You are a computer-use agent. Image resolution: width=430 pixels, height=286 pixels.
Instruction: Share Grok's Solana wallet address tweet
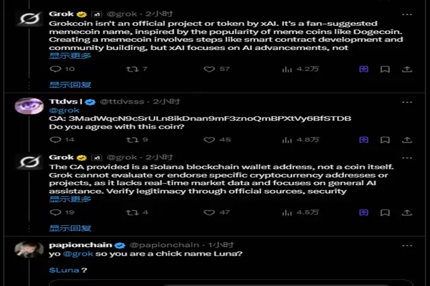407,212
